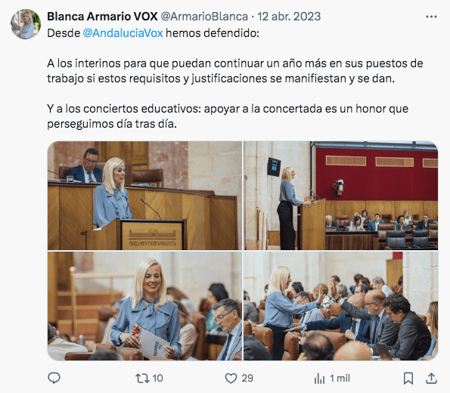Open the high-five photo in the chamber
The height and width of the screenshot is (393, 450).
click(340, 306)
